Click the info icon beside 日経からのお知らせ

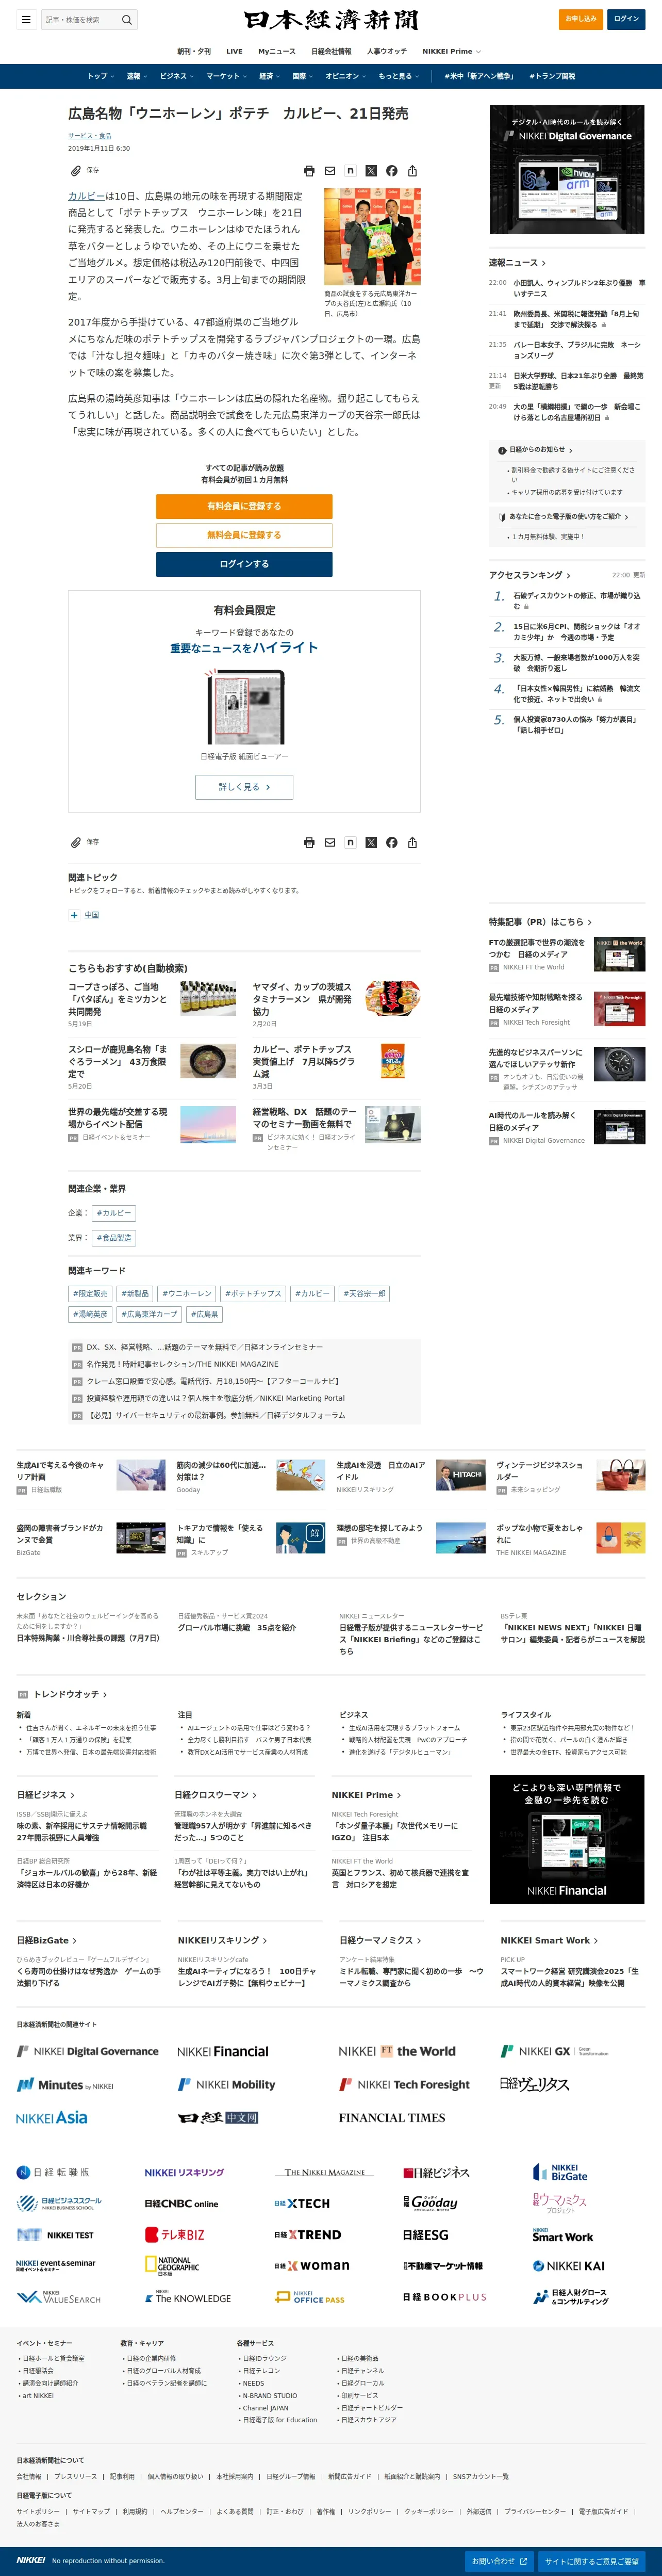point(502,450)
